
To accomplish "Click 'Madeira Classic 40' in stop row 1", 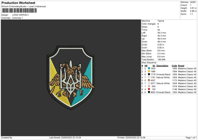I will pyautogui.click(x=187, y=68).
